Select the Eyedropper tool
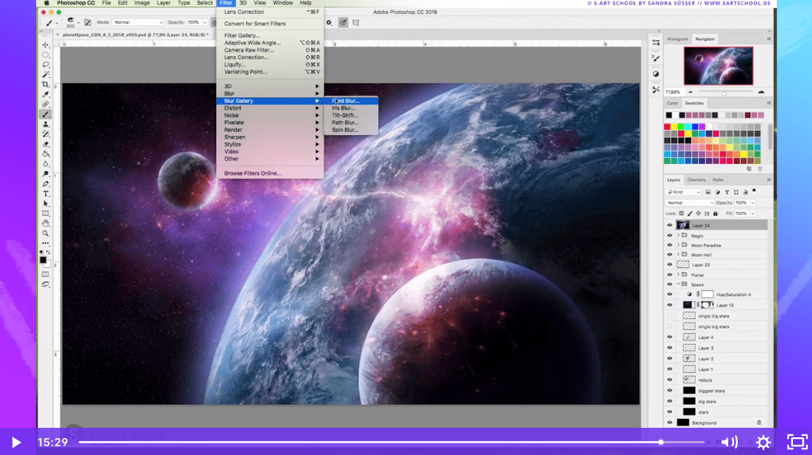The width and height of the screenshot is (812, 455). click(x=46, y=95)
